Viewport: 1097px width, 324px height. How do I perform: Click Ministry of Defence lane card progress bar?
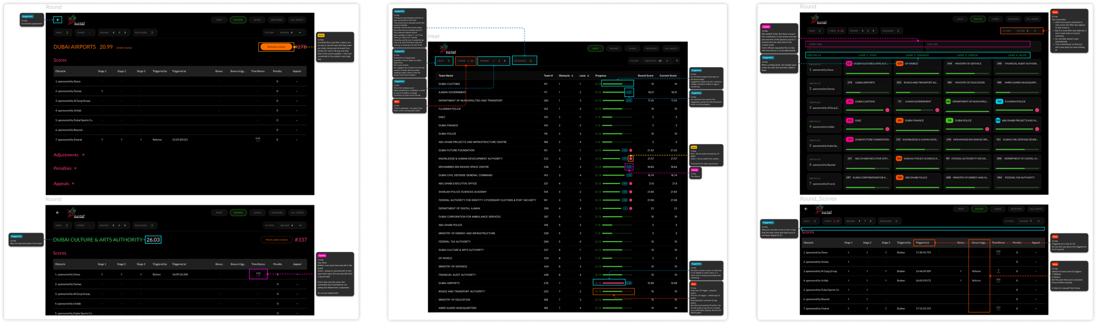click(968, 73)
